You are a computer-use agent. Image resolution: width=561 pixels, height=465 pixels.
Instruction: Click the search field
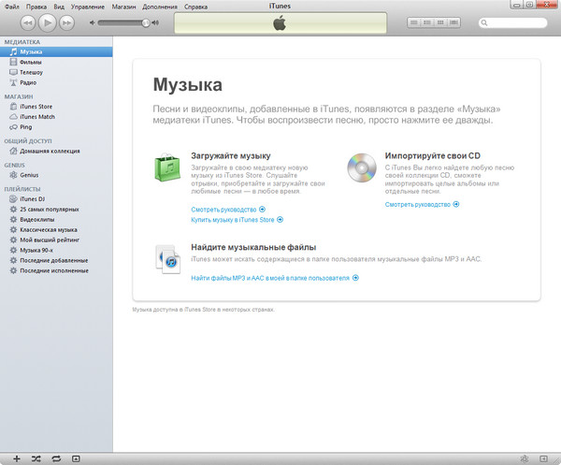tap(512, 22)
